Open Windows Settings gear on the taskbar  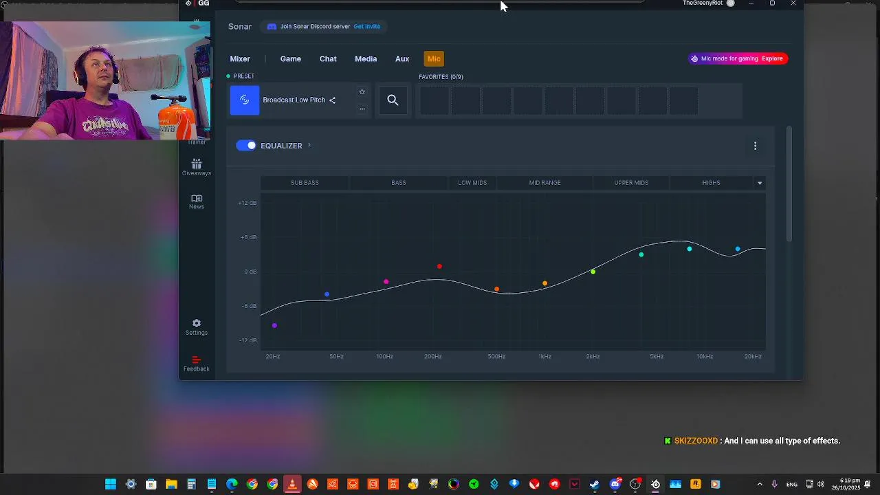tap(131, 485)
